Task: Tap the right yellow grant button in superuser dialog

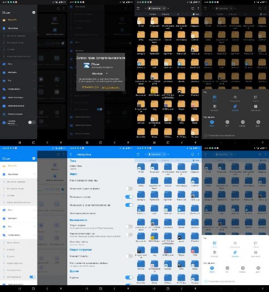Action: [110, 87]
